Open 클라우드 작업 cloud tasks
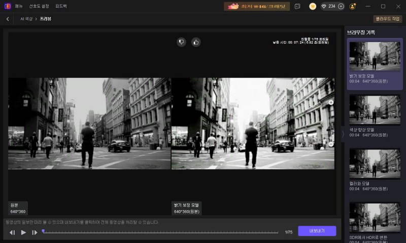This screenshot has height=243, width=406. [388, 19]
